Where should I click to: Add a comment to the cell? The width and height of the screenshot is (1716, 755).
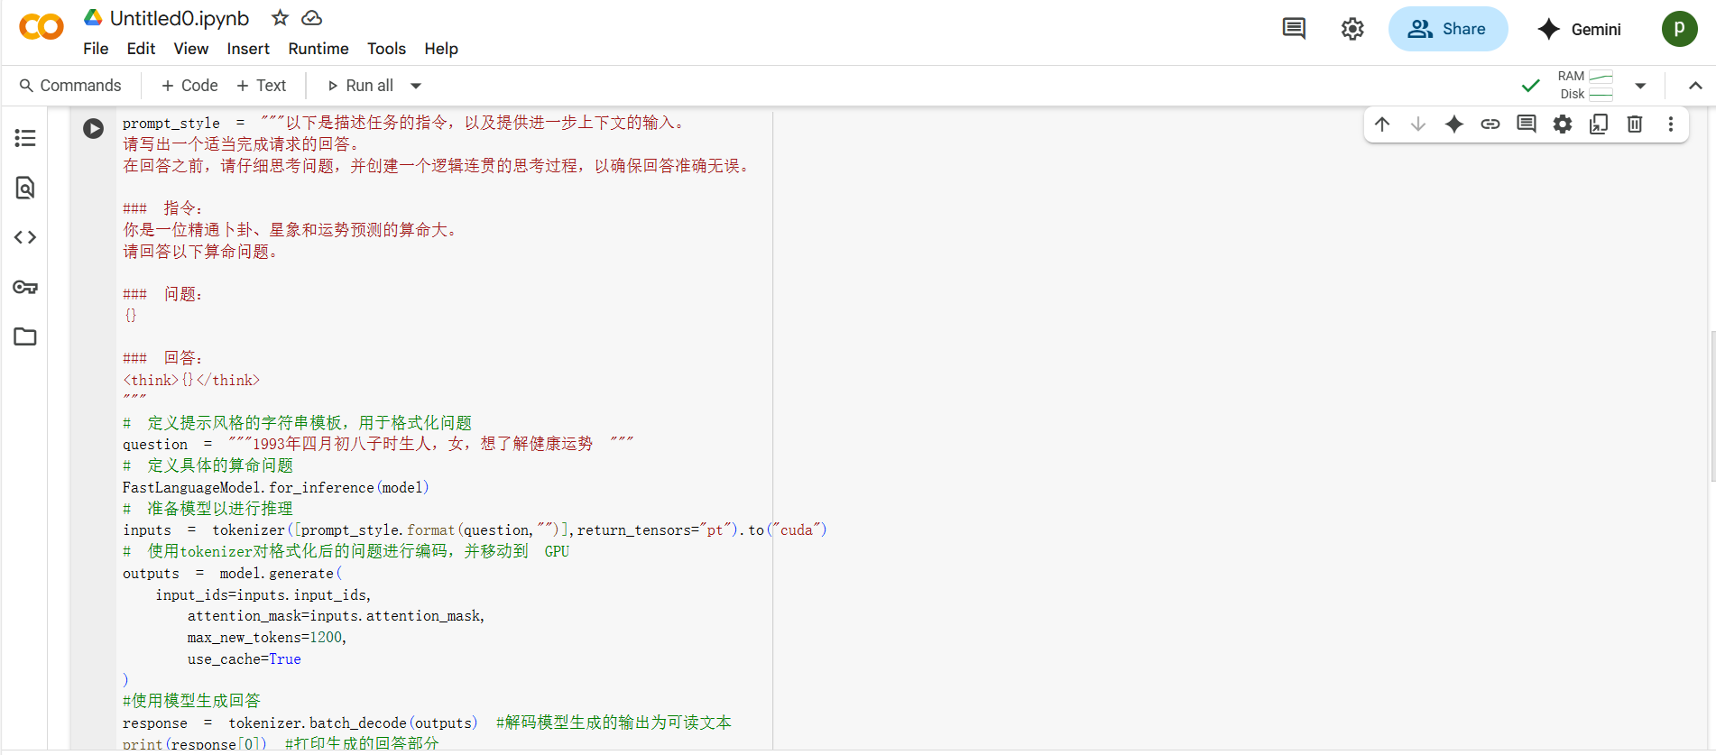(1527, 124)
